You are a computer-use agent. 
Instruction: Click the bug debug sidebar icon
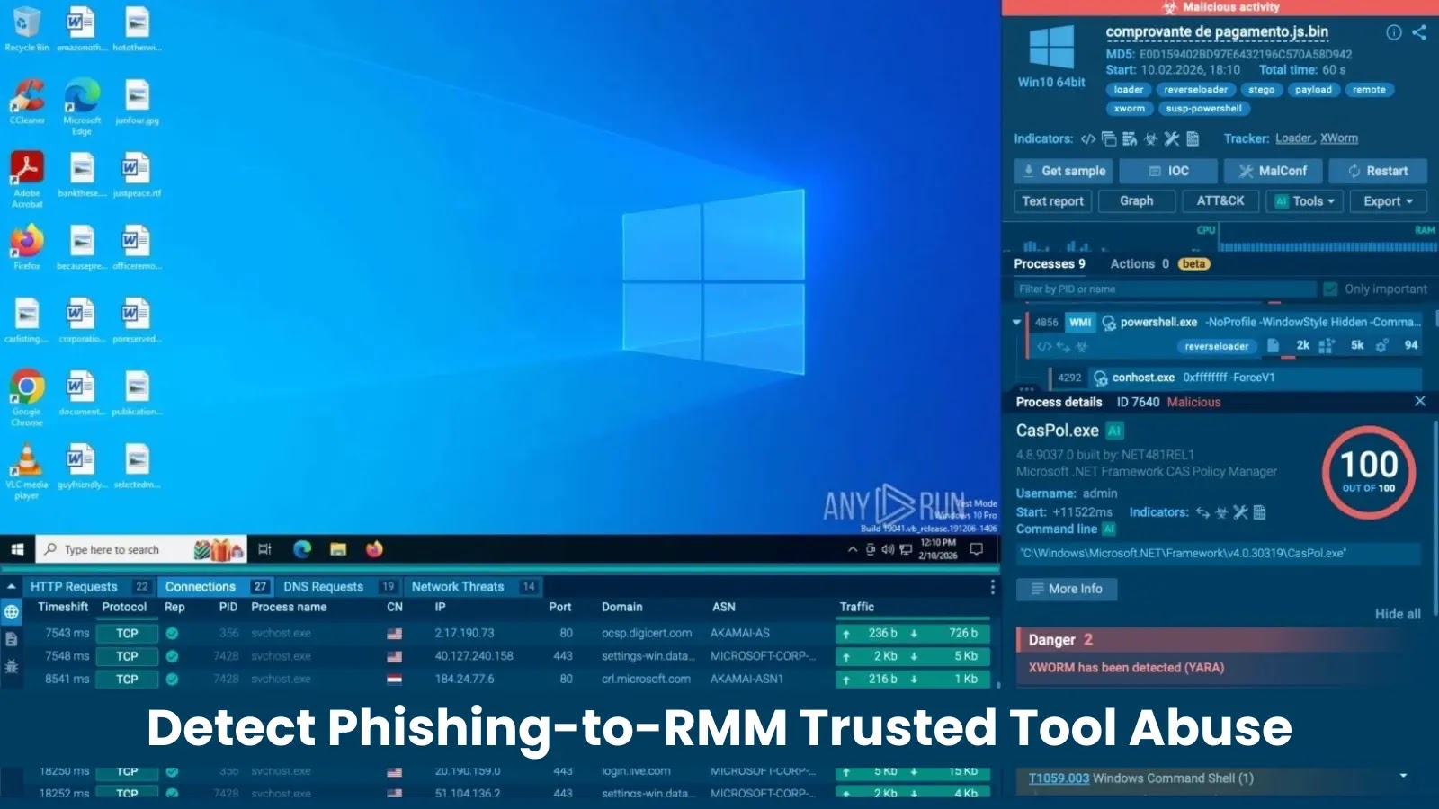(x=12, y=667)
